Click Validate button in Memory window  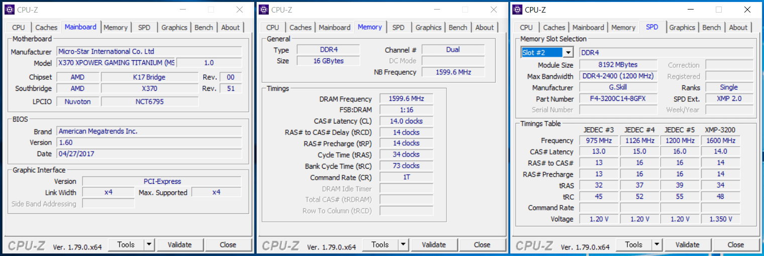[x=434, y=244]
